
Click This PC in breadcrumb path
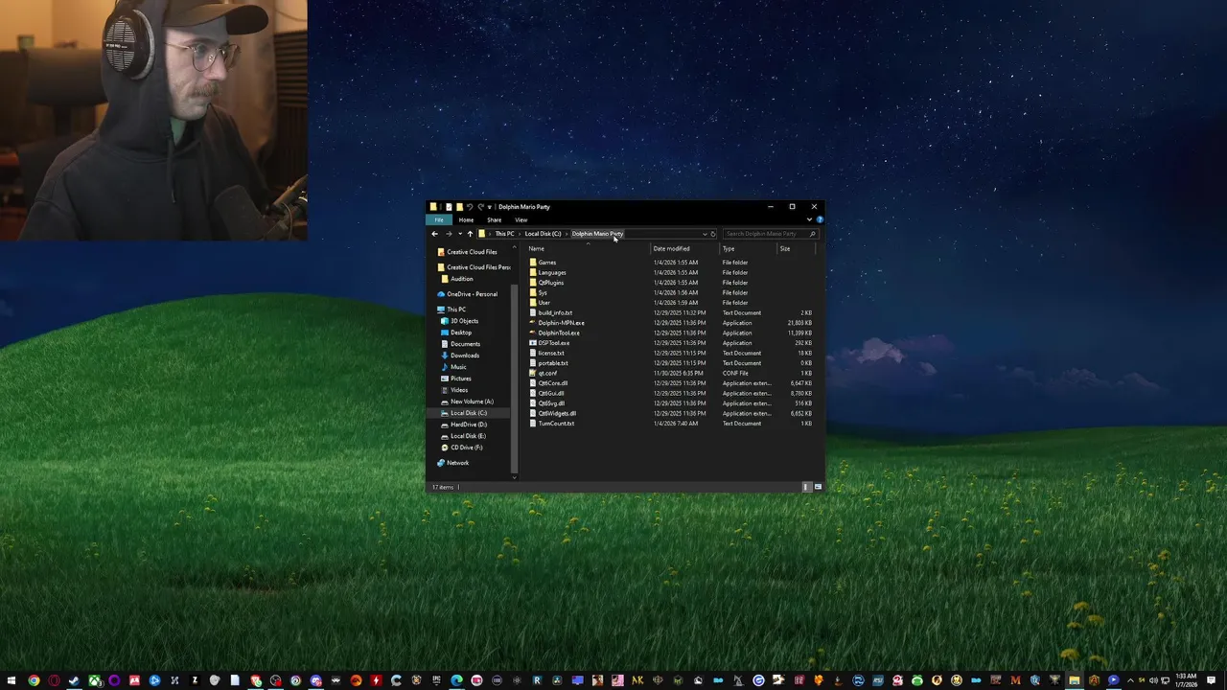tap(504, 234)
